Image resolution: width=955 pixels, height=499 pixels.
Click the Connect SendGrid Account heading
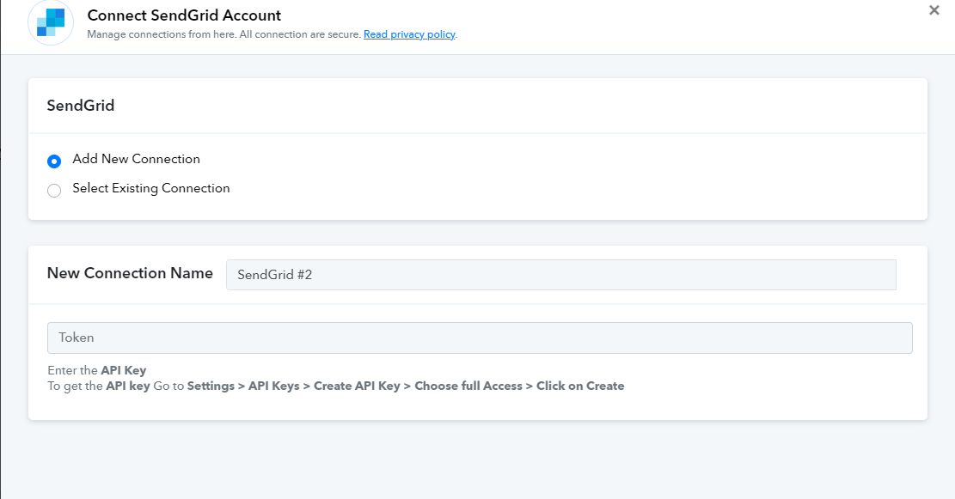[184, 15]
